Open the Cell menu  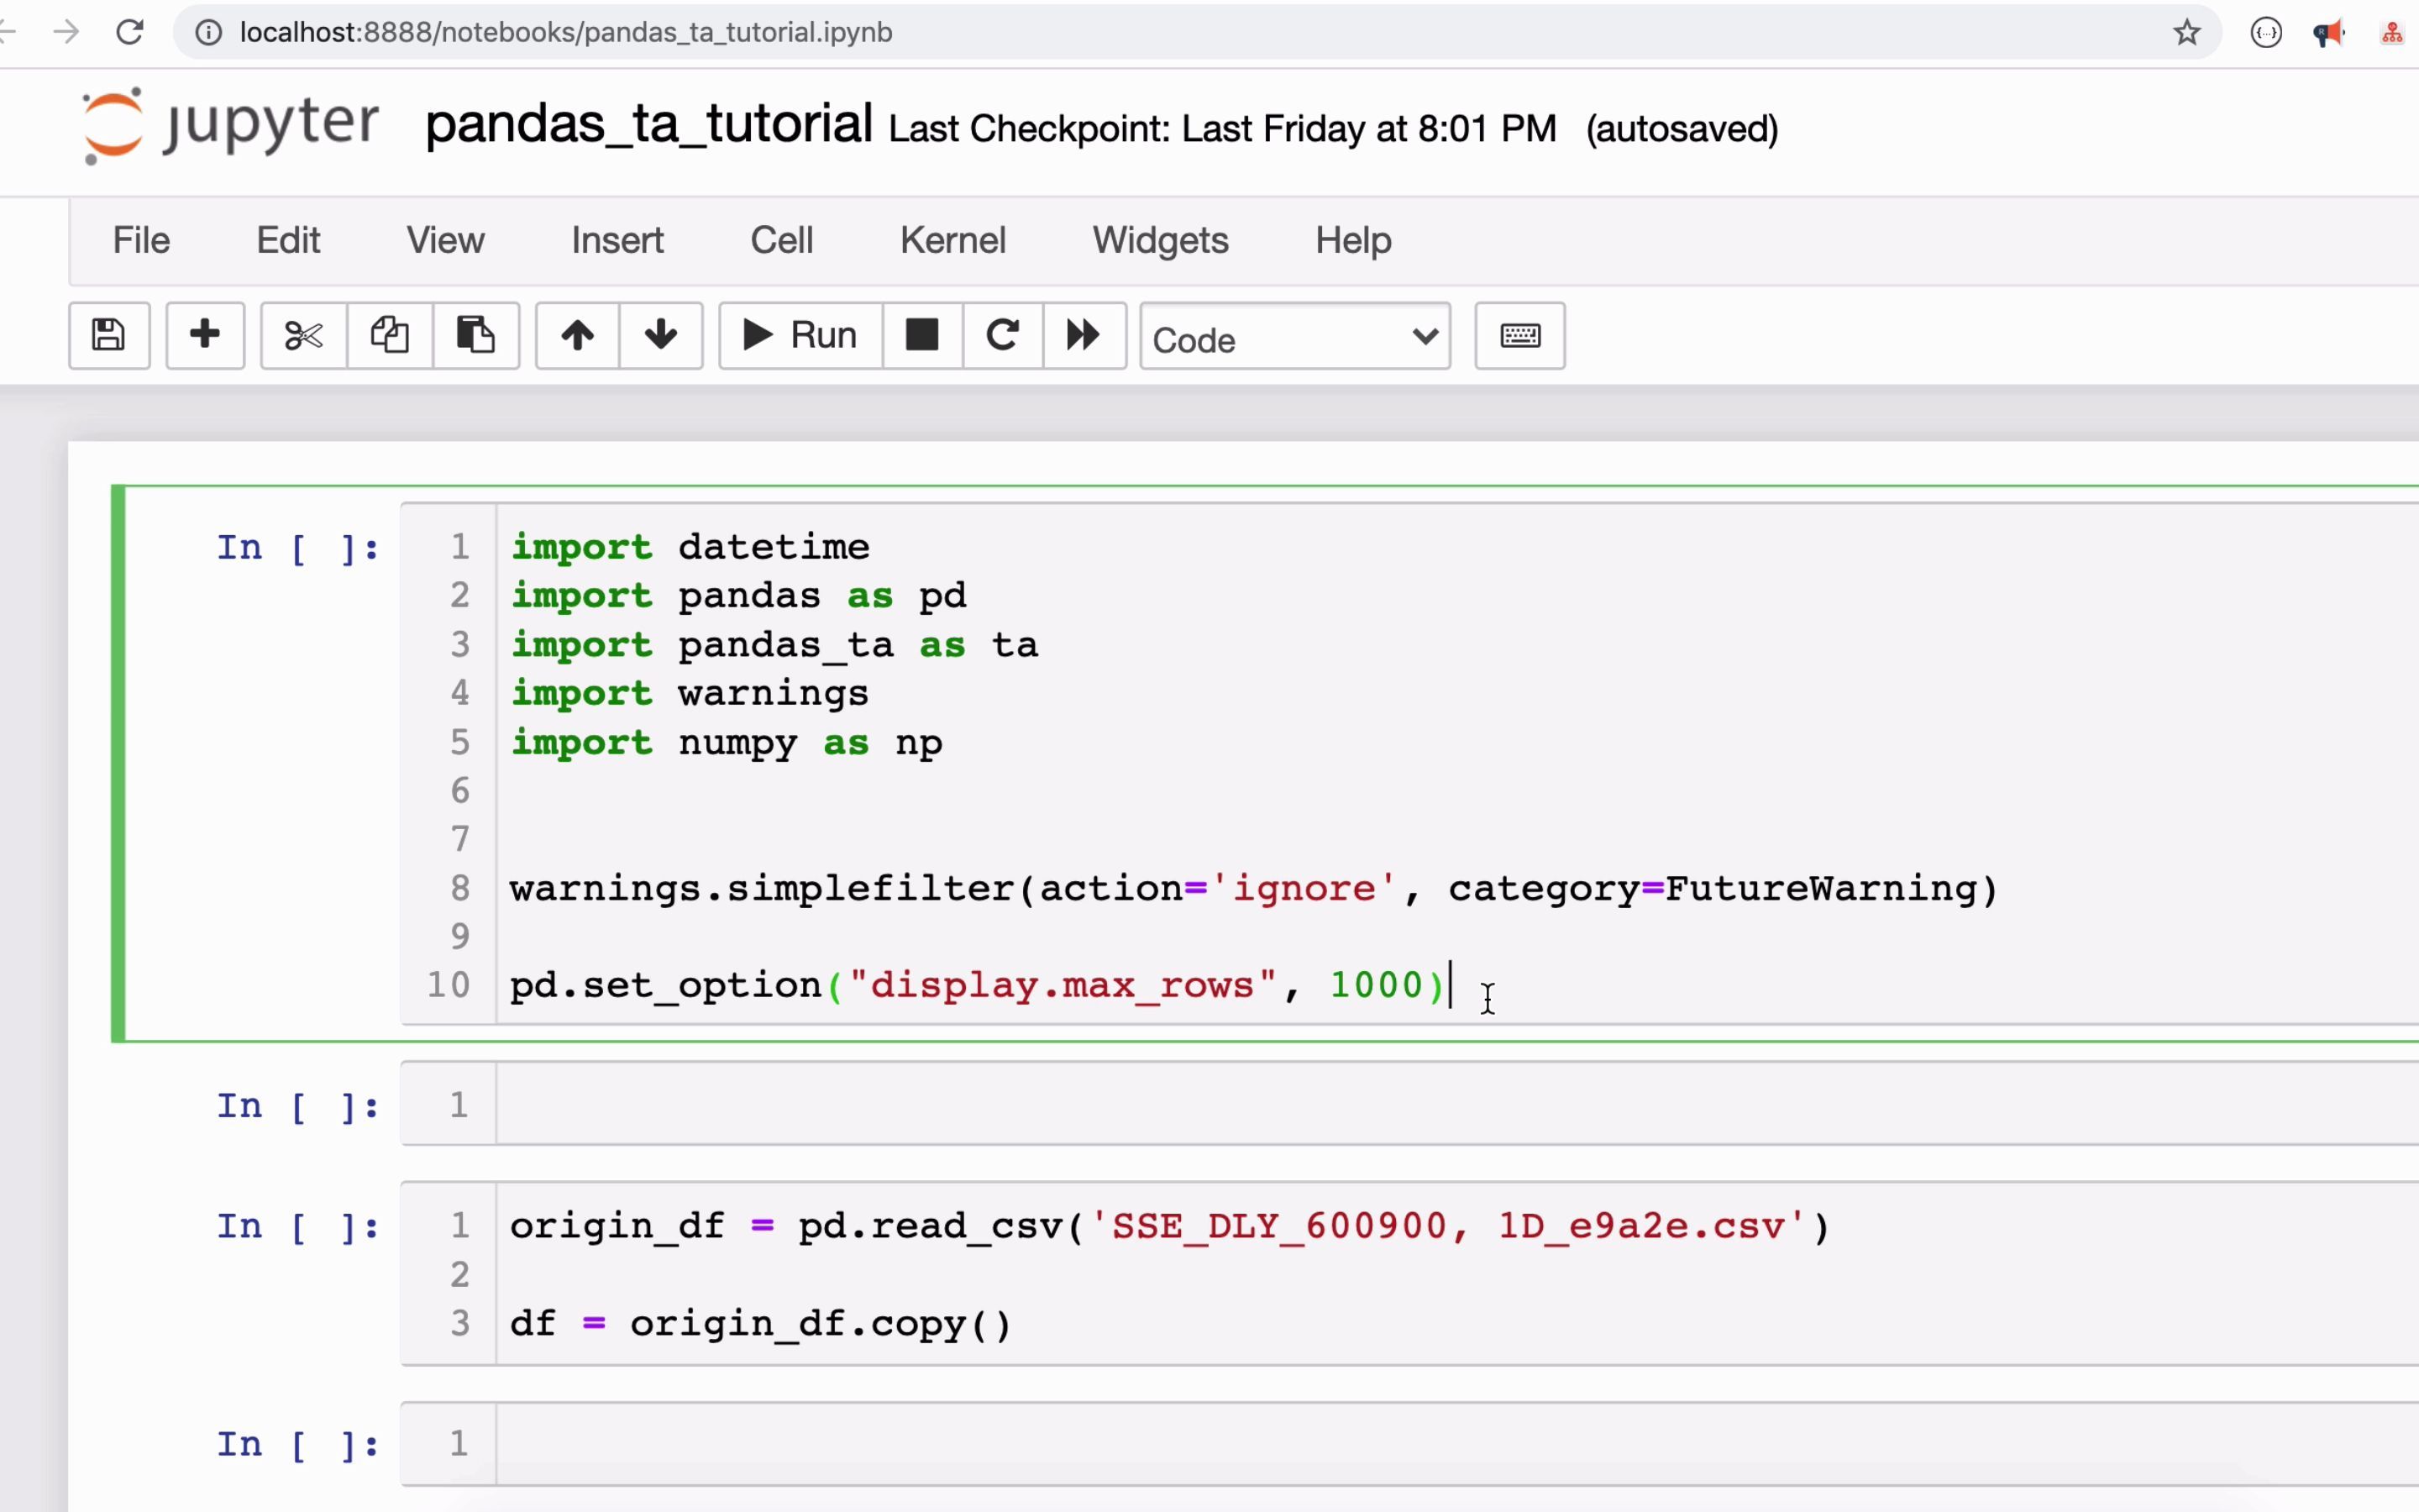point(780,240)
